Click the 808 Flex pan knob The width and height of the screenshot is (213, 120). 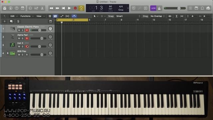click(x=50, y=53)
